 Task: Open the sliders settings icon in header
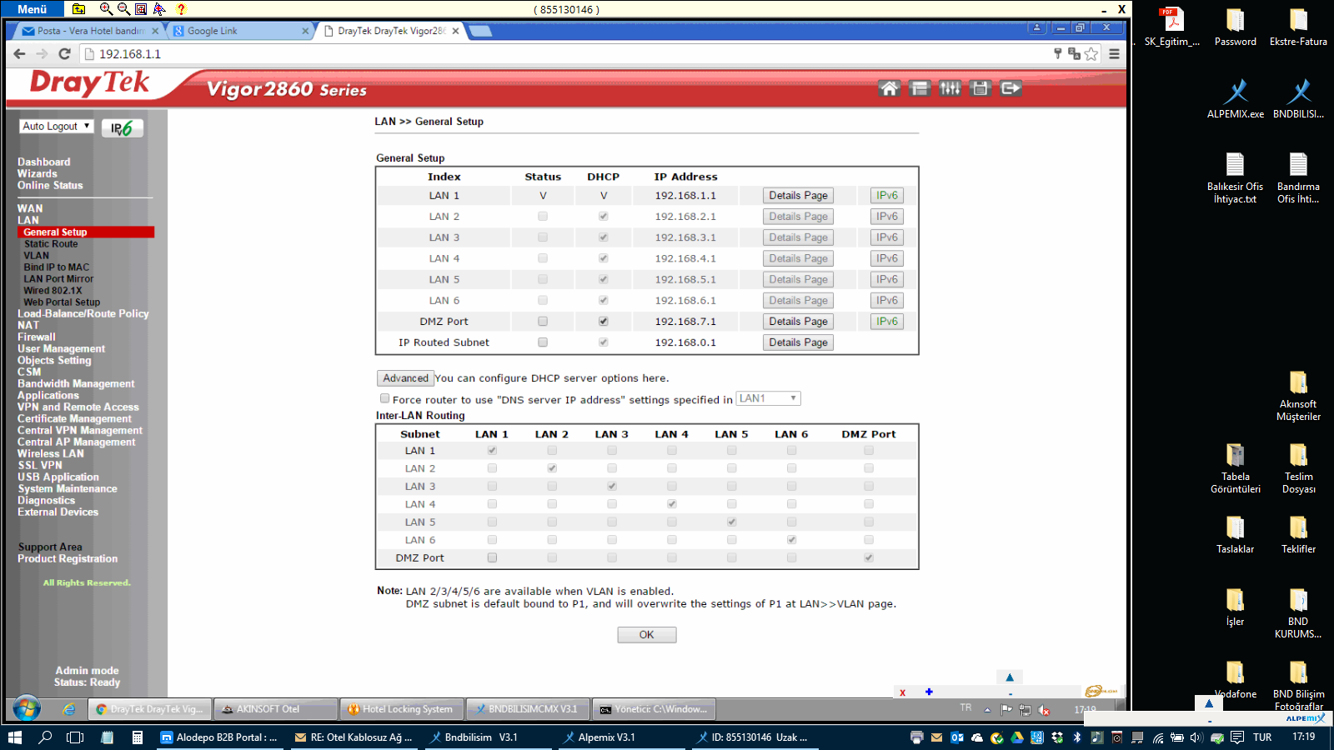tap(950, 88)
